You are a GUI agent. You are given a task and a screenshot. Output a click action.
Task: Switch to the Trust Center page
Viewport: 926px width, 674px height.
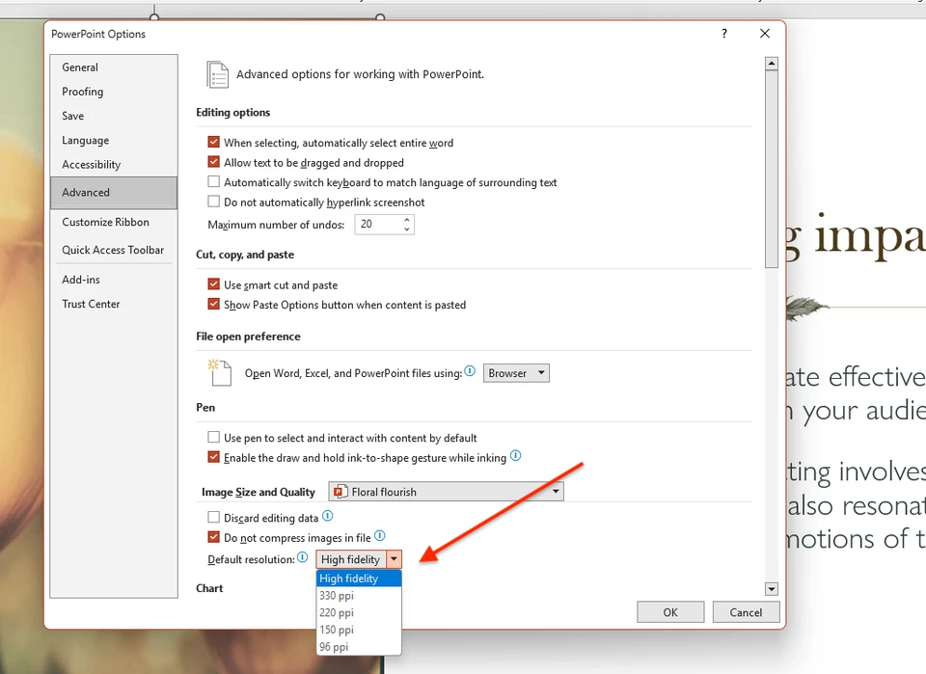91,304
